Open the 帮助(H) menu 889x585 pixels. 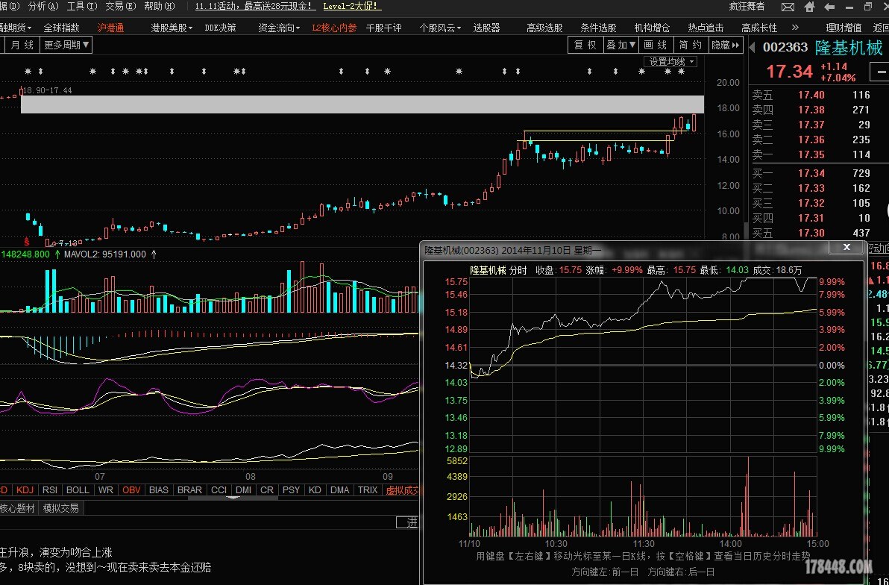pos(160,6)
